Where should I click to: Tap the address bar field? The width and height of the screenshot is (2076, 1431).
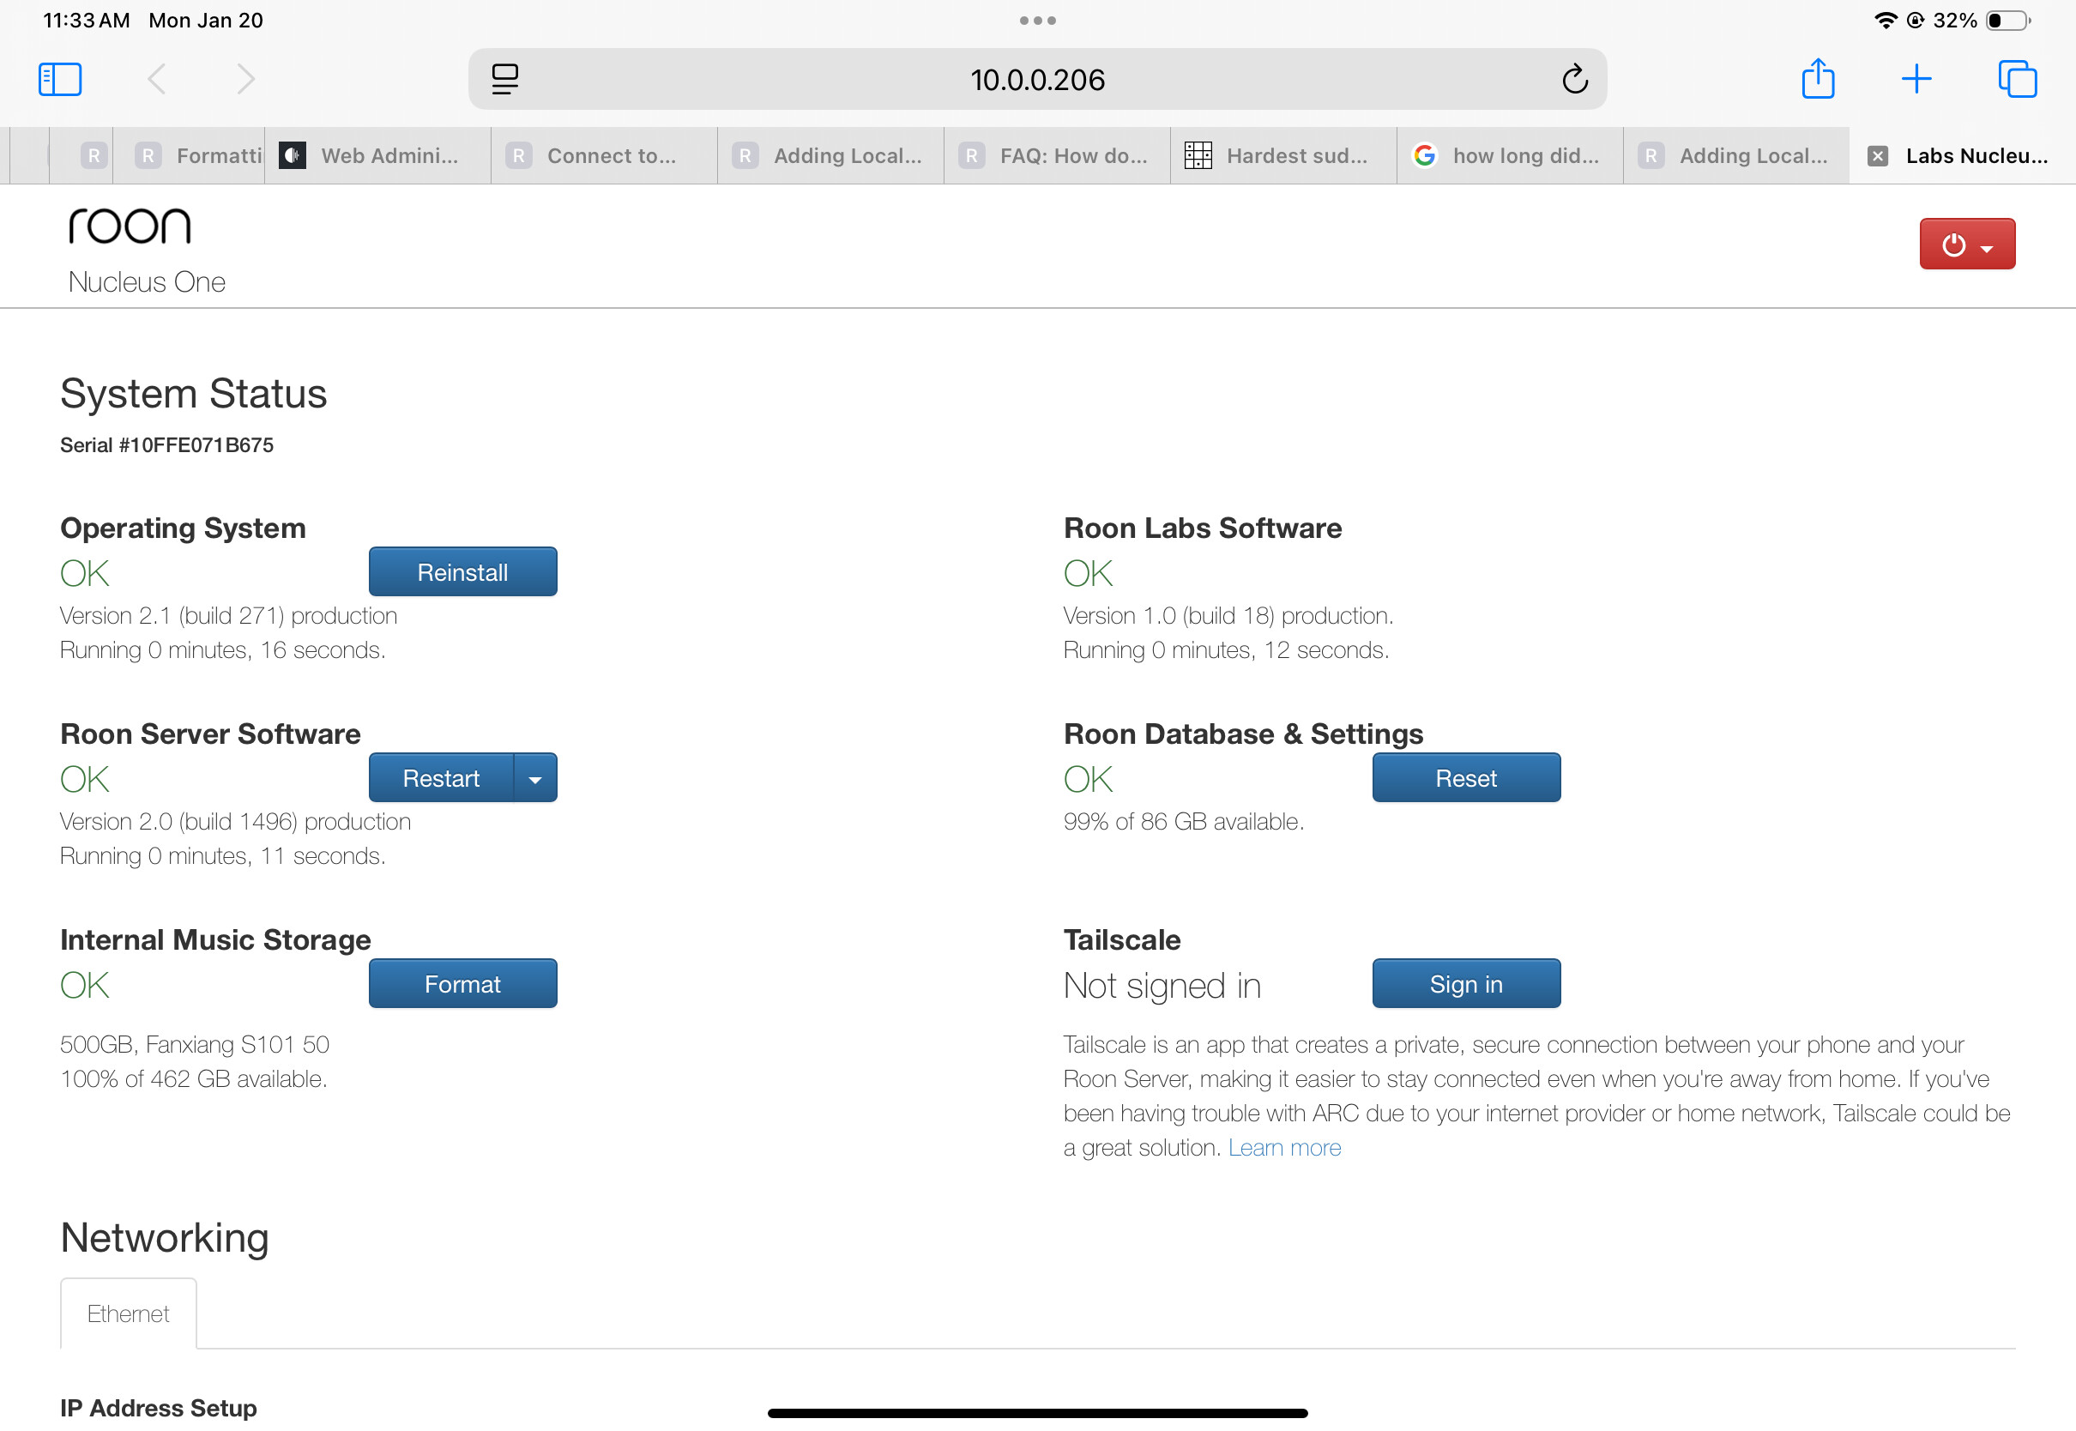(x=1037, y=79)
